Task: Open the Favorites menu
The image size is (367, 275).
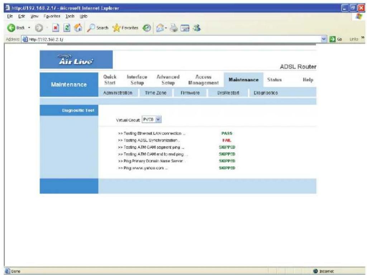Action: pos(52,16)
